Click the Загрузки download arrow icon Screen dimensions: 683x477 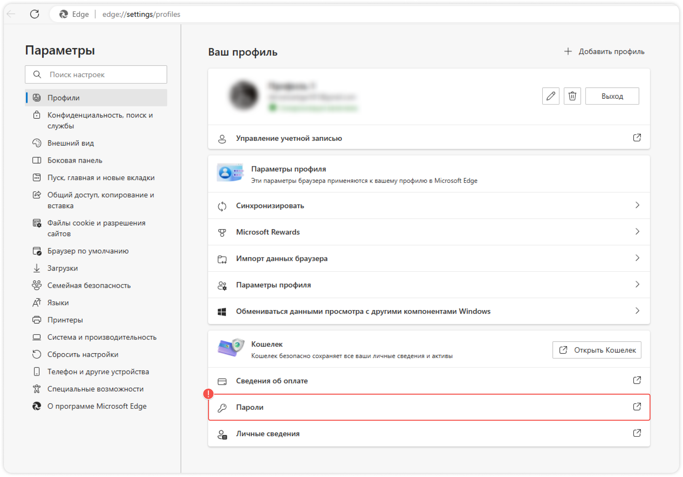(37, 268)
